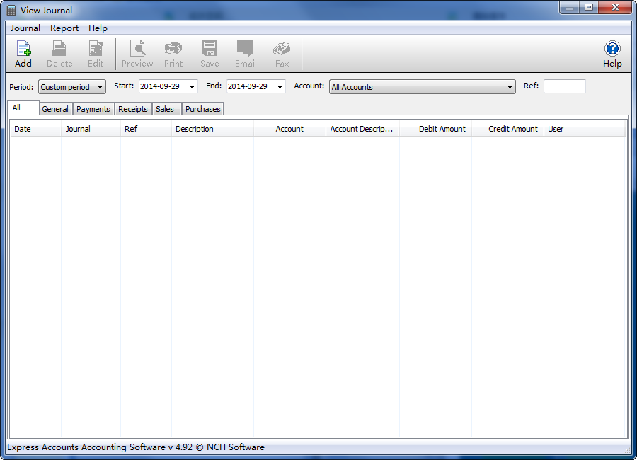The image size is (637, 460).
Task: Click the Email toolbar icon
Action: coord(246,54)
